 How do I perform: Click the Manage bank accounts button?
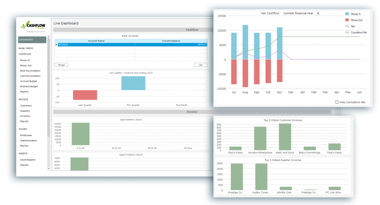(x=61, y=65)
